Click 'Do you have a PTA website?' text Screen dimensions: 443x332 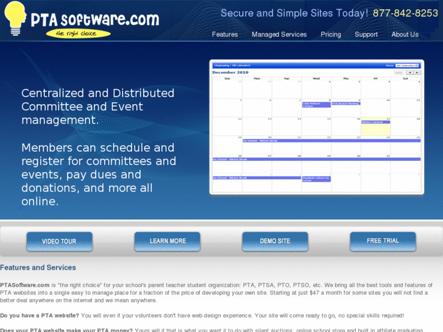click(40, 316)
